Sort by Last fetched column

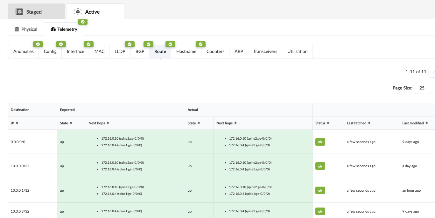[369, 123]
